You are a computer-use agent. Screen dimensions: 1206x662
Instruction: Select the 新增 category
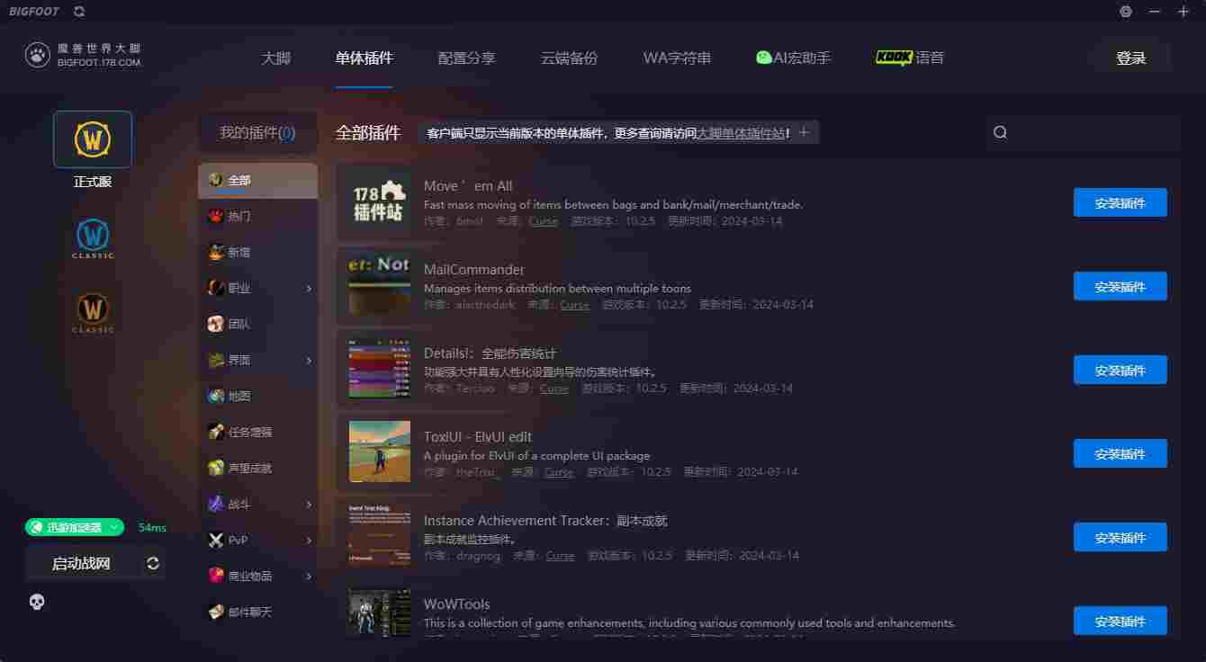257,252
